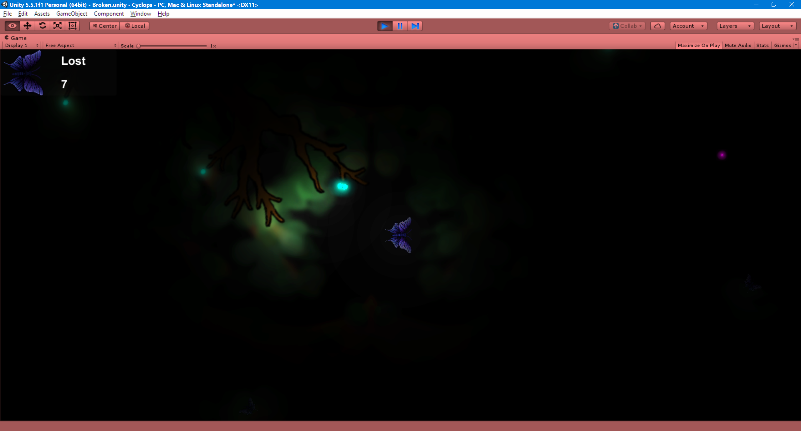The height and width of the screenshot is (431, 801).
Task: Click the Local handle rotation button
Action: pyautogui.click(x=135, y=26)
